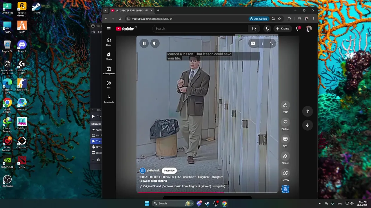Reload the YouTube page
Image resolution: width=371 pixels, height=208 pixels.
point(120,19)
